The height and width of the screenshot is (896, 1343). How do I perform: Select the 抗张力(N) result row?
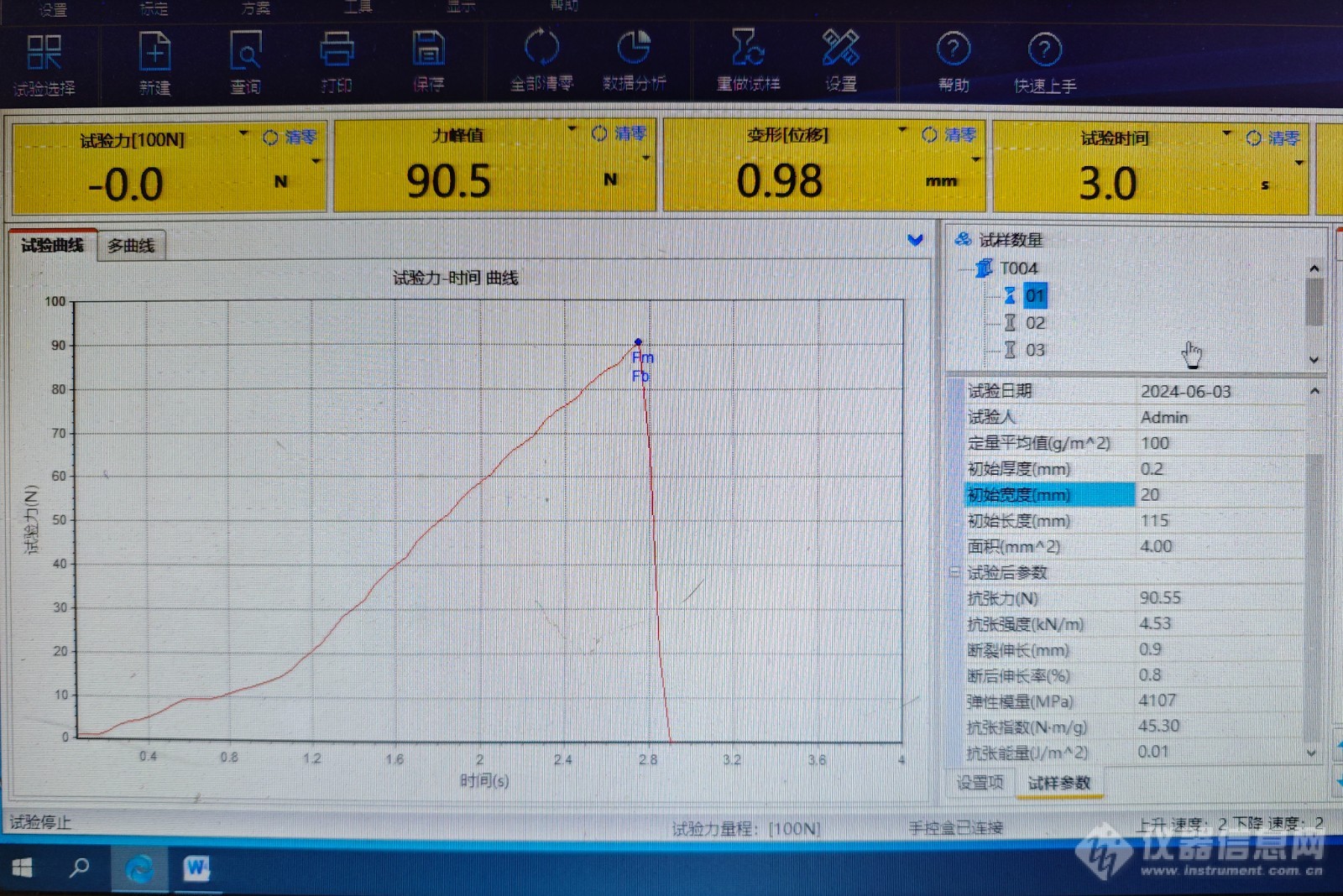pyautogui.click(x=1135, y=598)
